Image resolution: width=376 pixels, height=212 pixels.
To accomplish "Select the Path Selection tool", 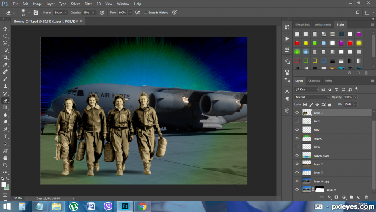I will [5, 144].
